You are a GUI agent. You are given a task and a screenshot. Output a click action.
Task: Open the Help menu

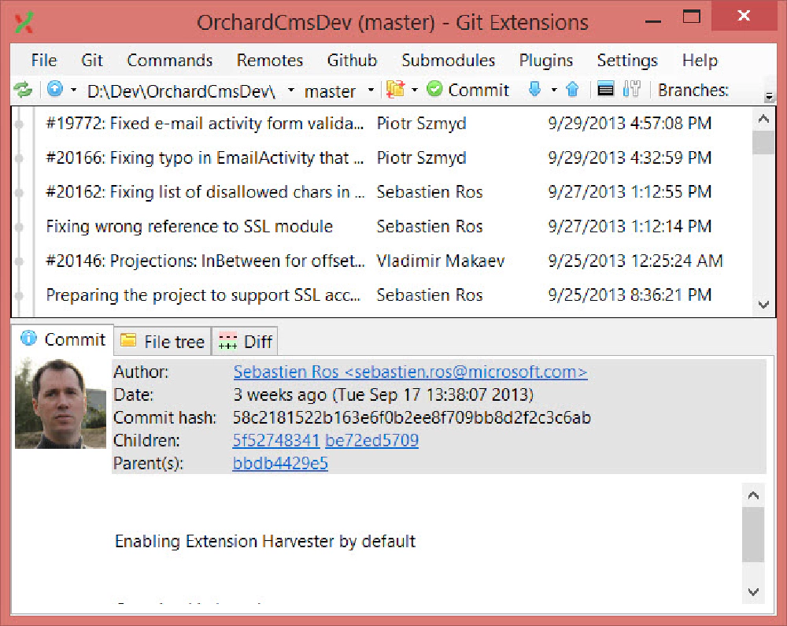point(700,61)
